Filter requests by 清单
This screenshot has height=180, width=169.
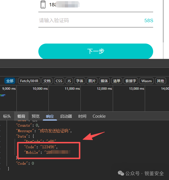[117, 81]
